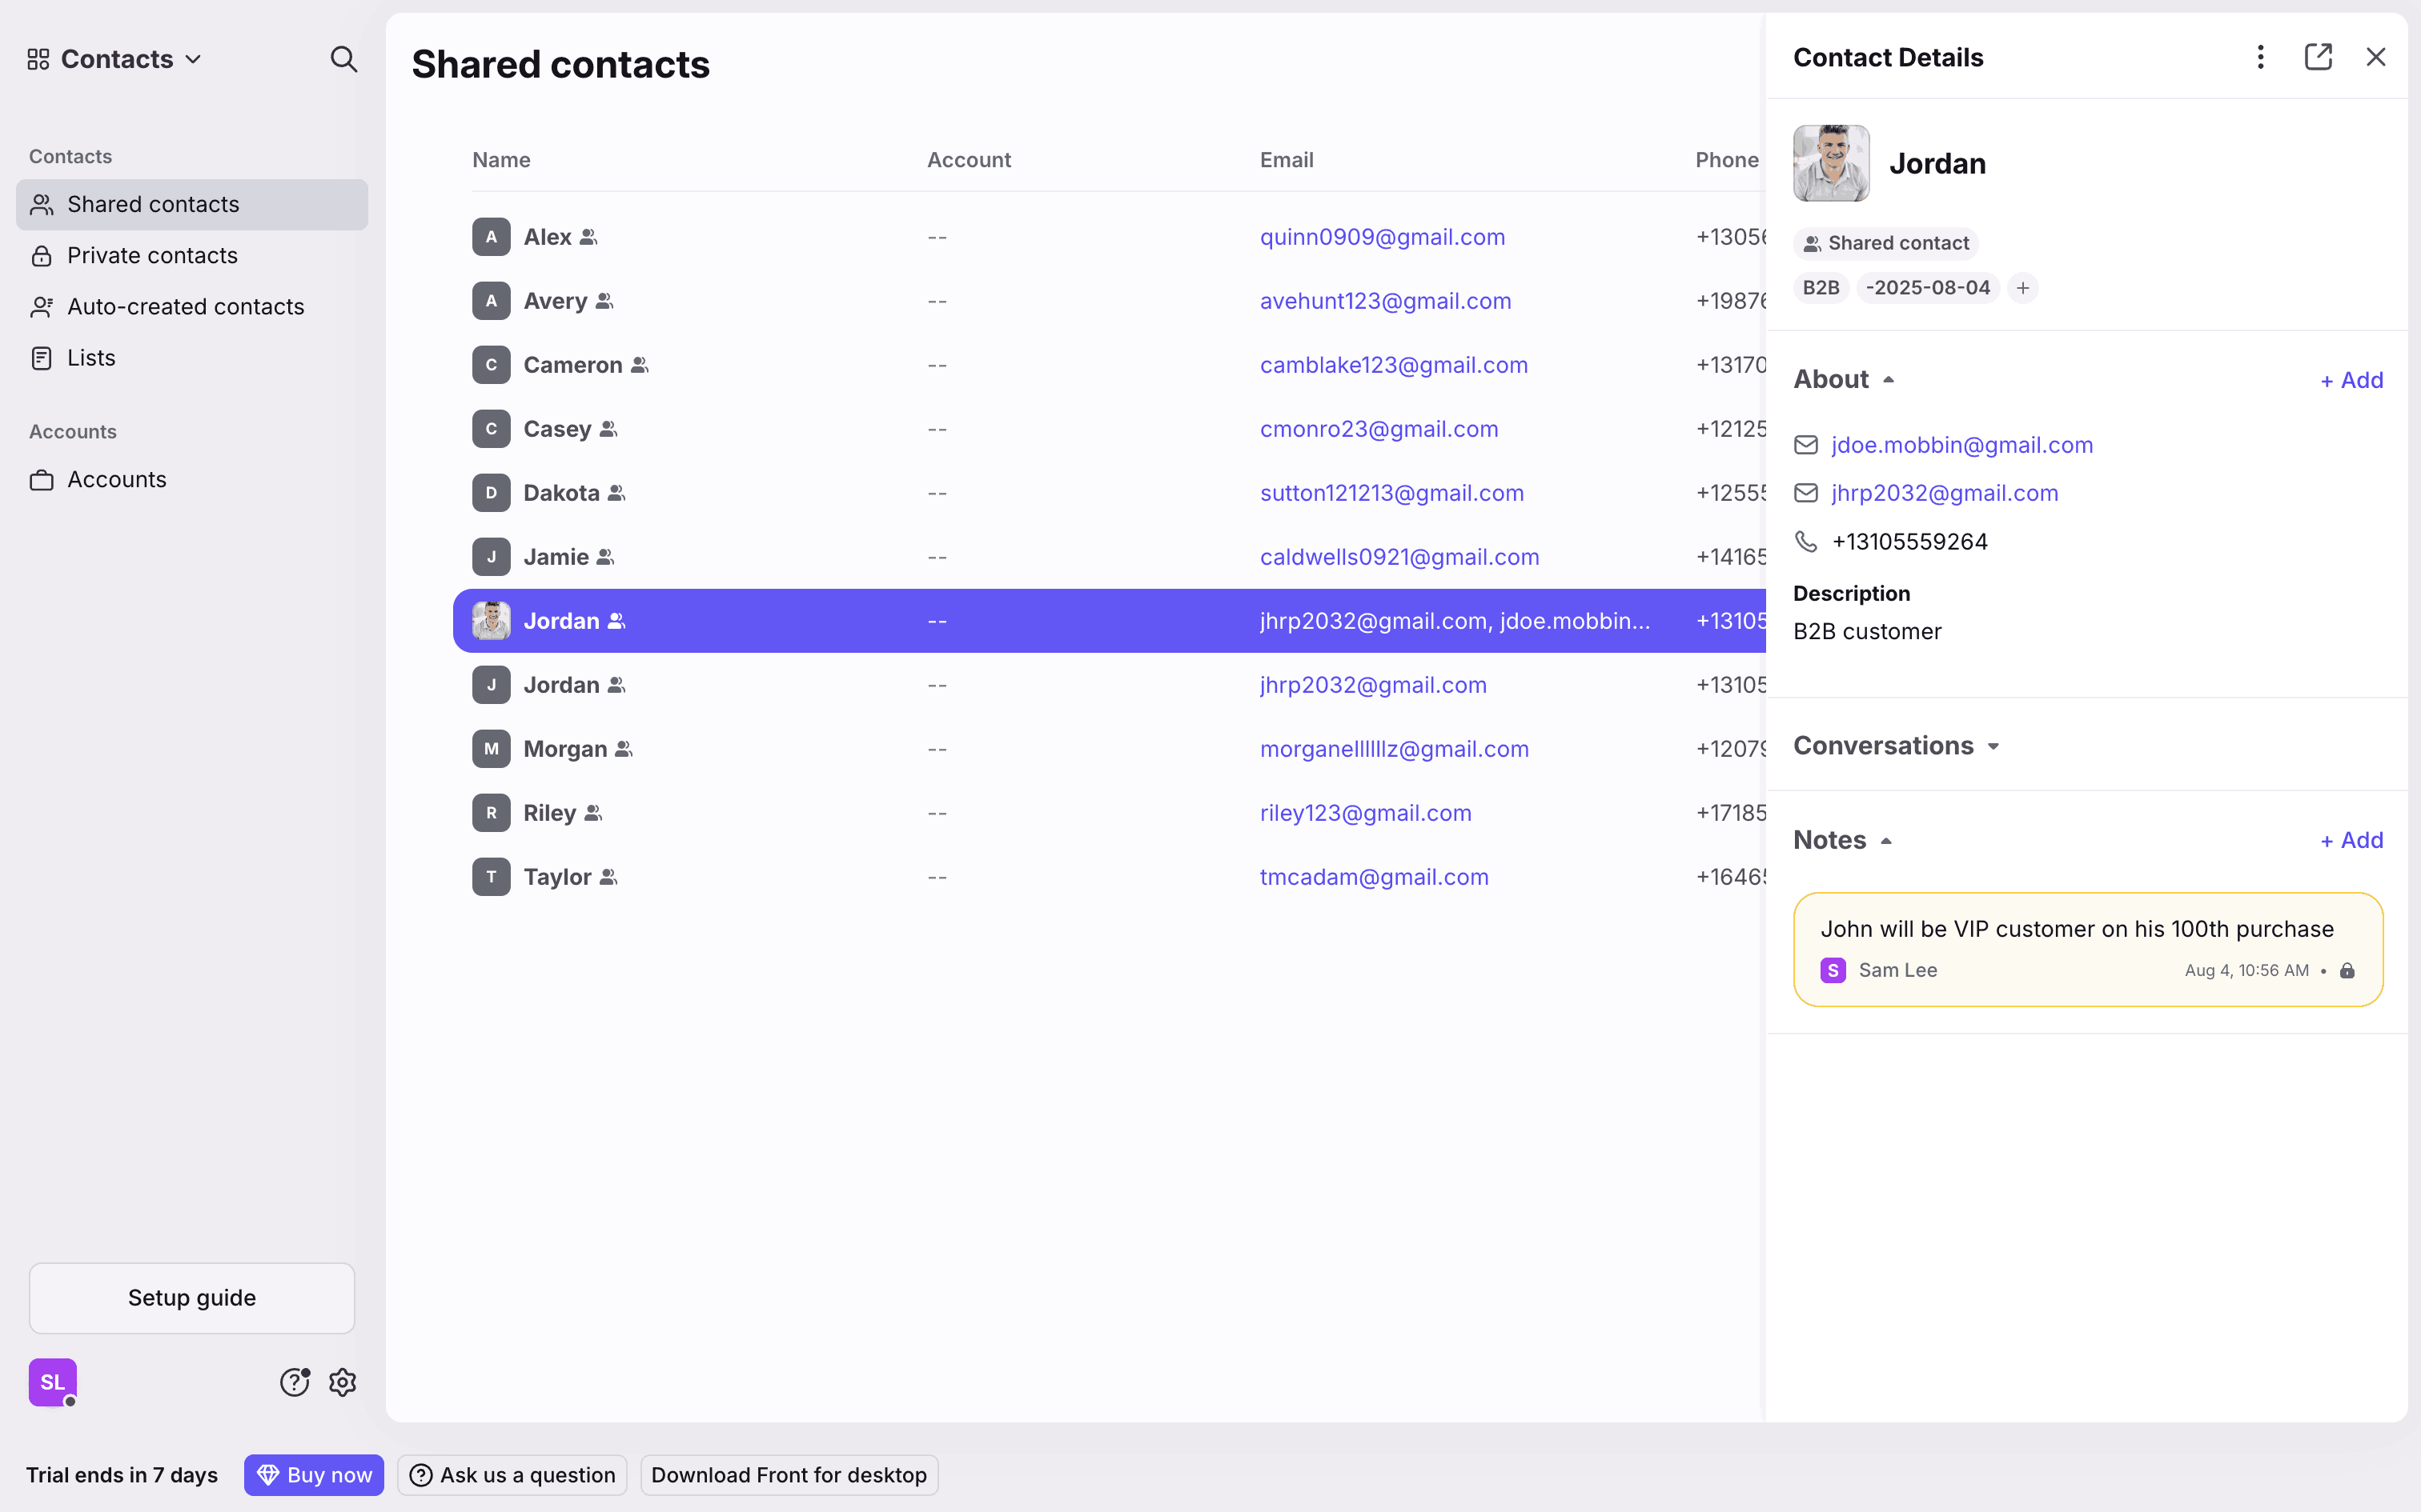Select Lists in the sidebar
2421x1512 pixels.
(x=91, y=358)
